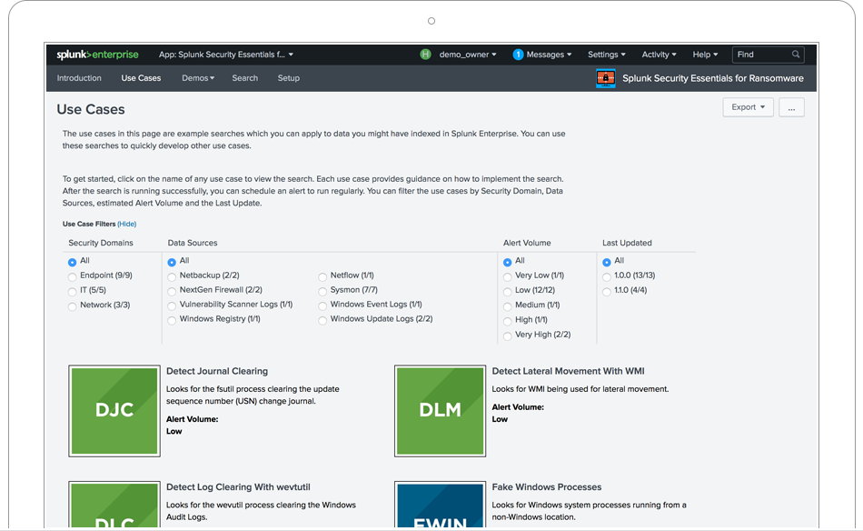Screen dimensions: 863x531
Task: Open the demo_owner user menu
Action: (467, 55)
